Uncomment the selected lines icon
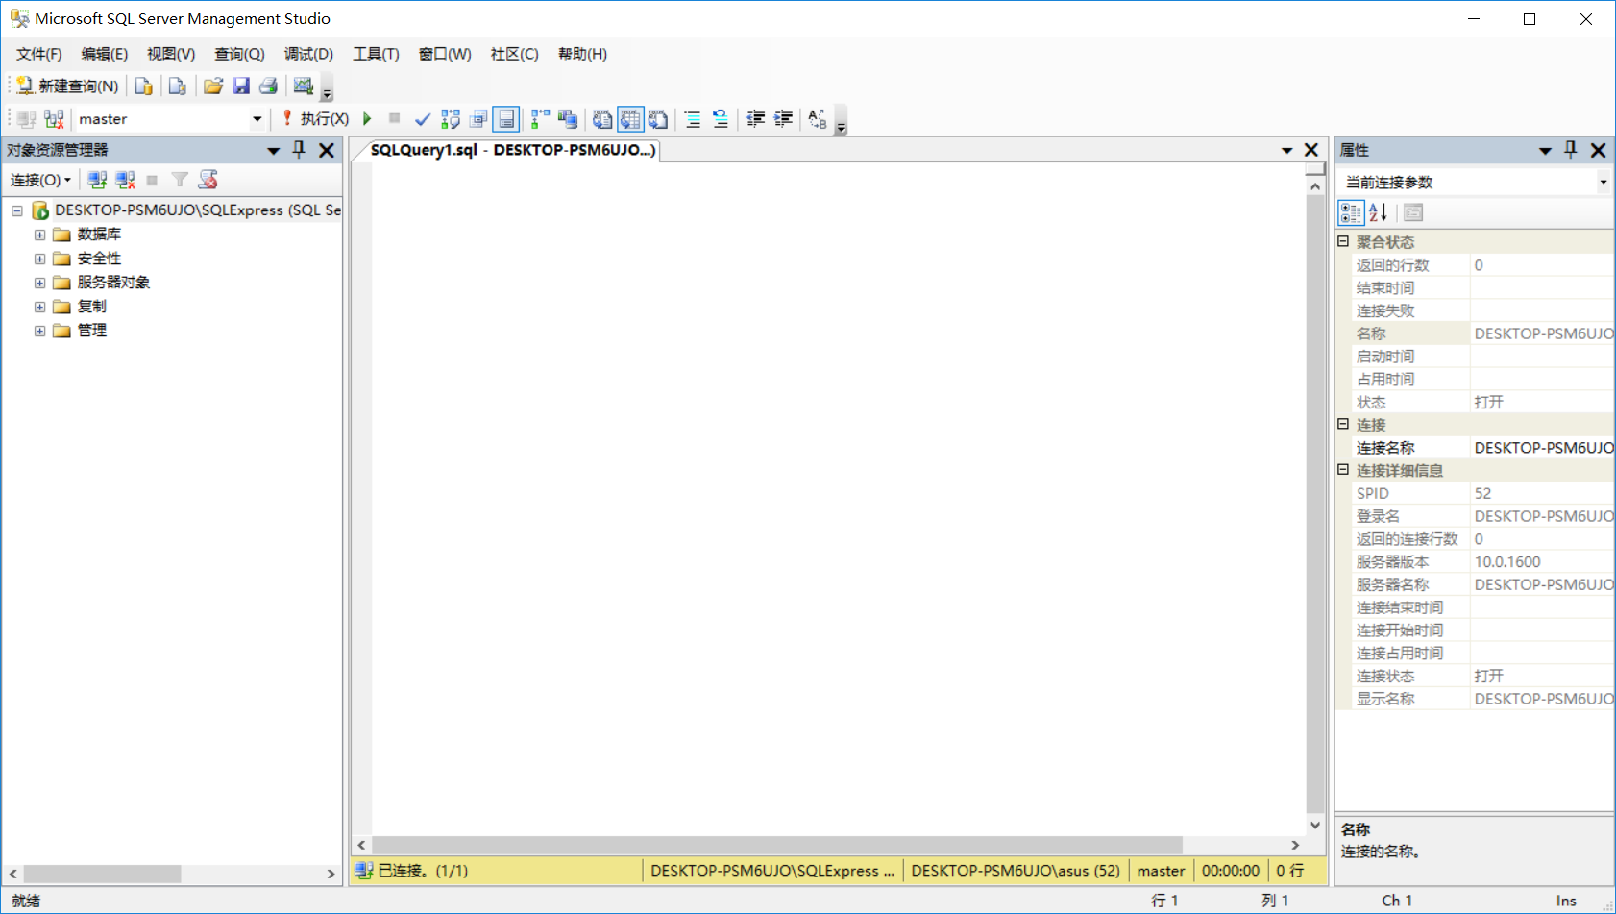1616x914 pixels. point(721,119)
